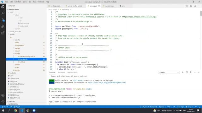Click the UTF-8 encoding in status bar
Screen dimensions: 202x113
click(169, 107)
